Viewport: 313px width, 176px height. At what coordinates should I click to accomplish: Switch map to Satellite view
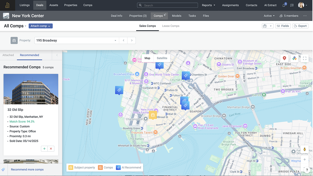[x=162, y=58]
